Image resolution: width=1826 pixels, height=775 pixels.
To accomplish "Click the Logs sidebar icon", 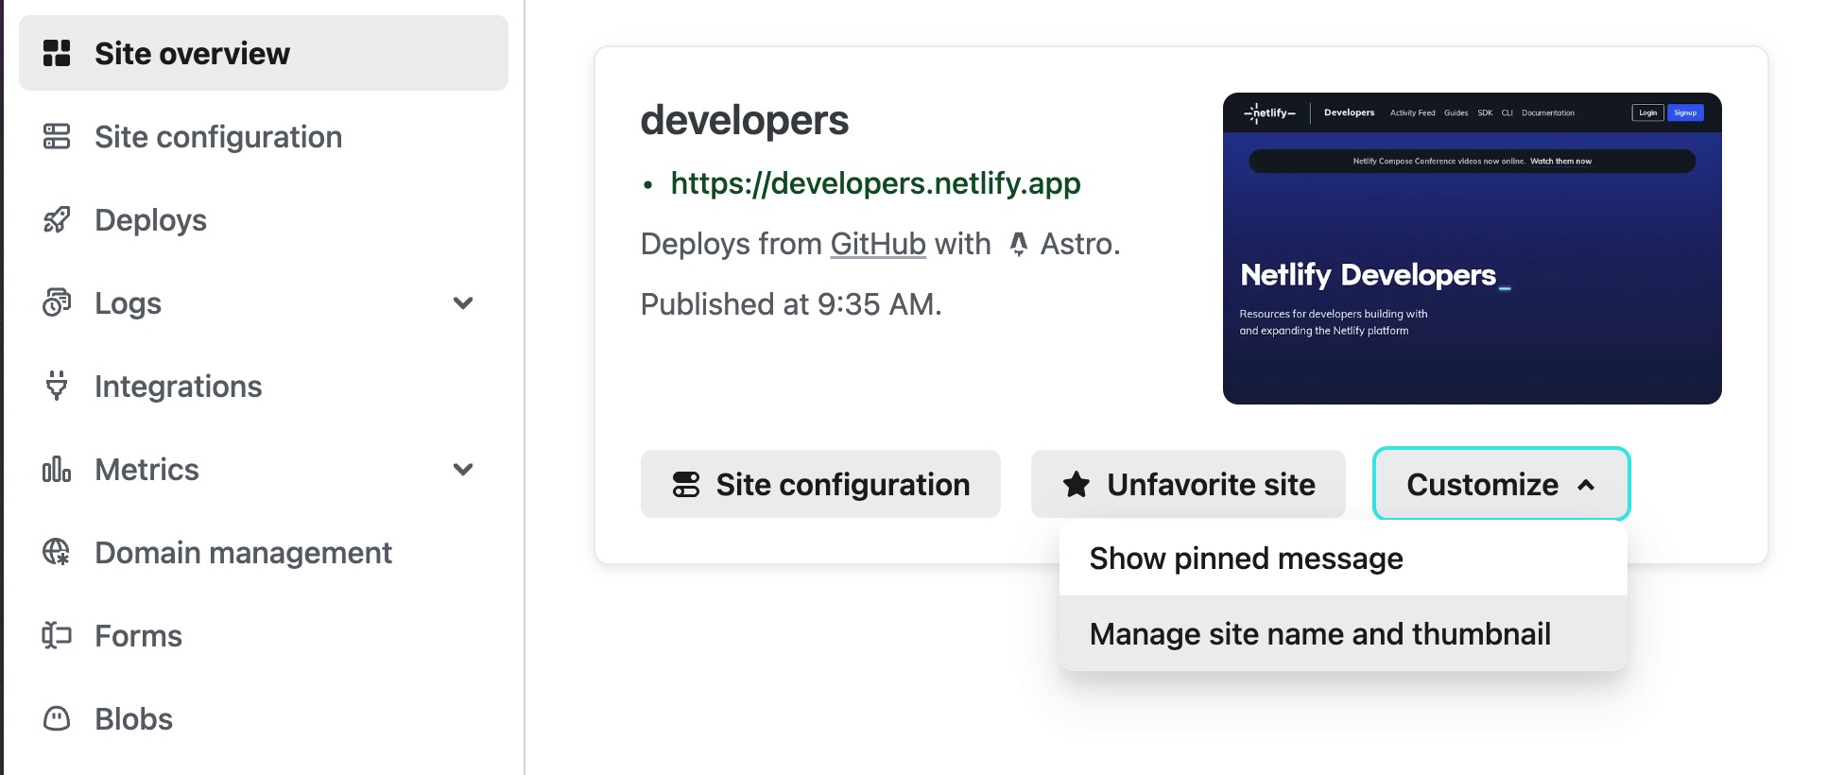I will coord(57,303).
